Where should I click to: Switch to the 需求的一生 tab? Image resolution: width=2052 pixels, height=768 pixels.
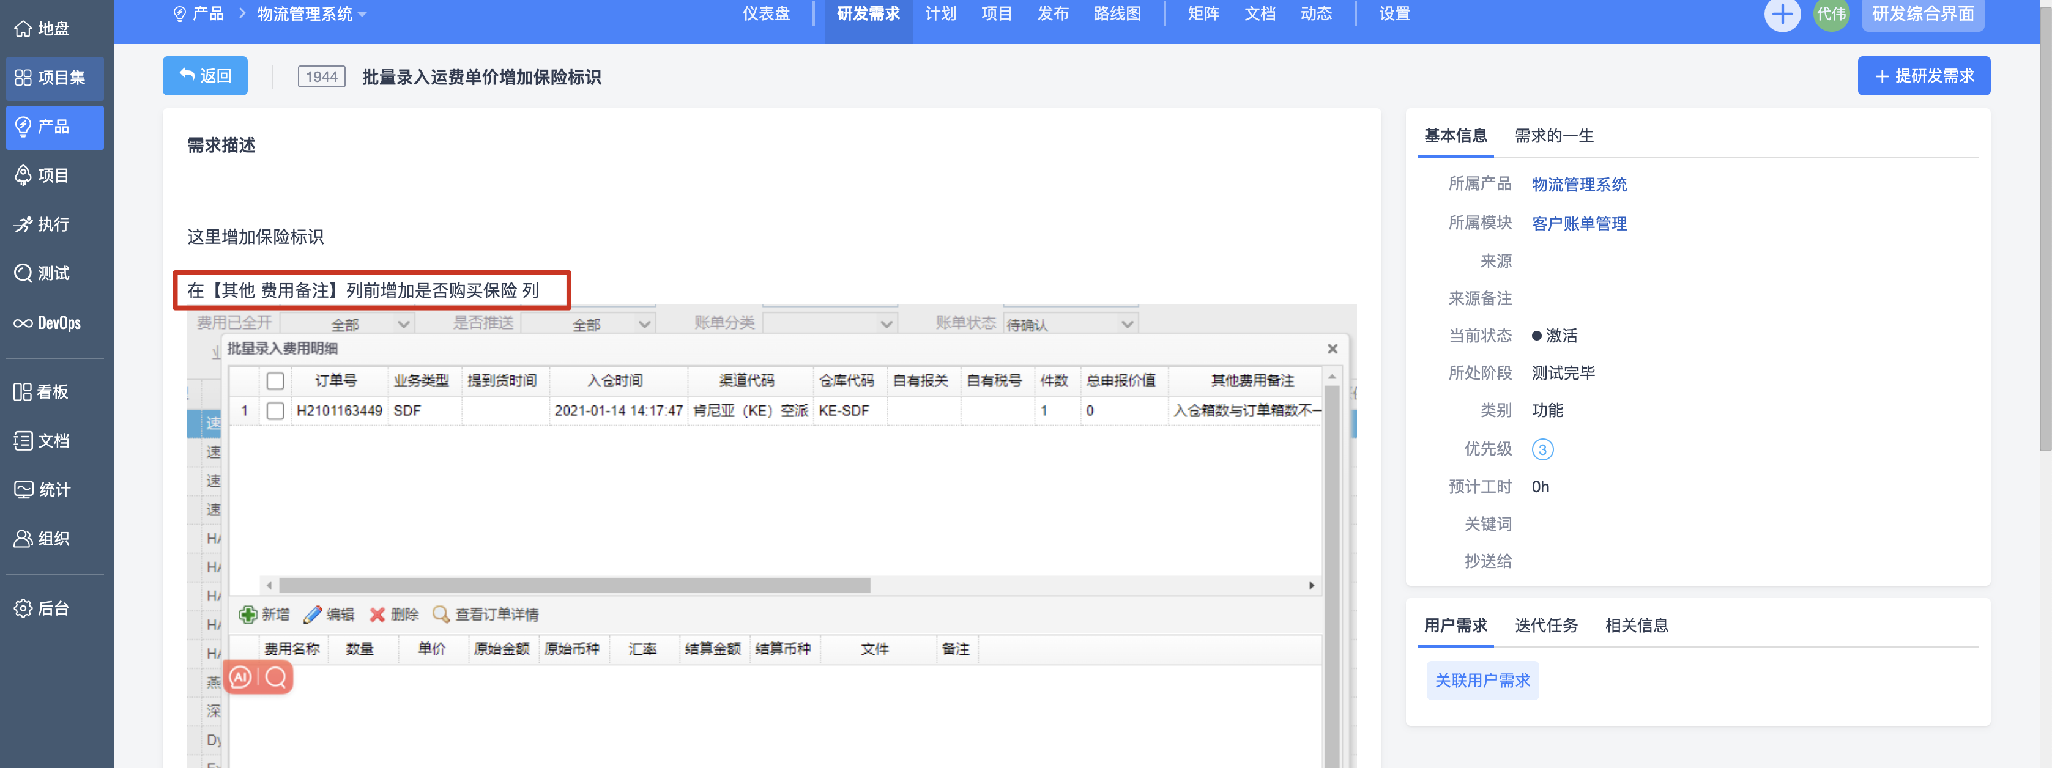pyautogui.click(x=1553, y=136)
